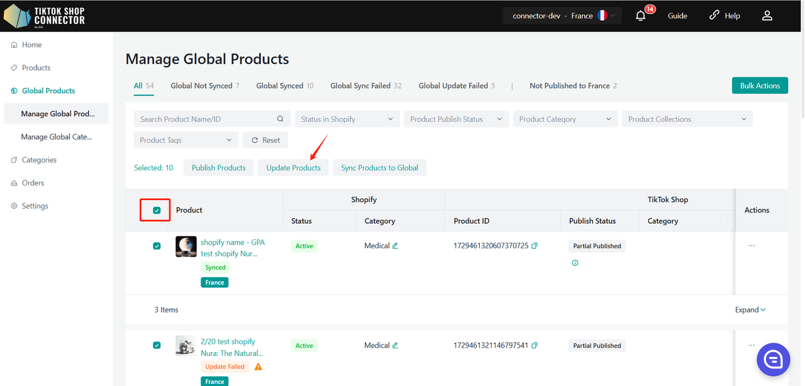Uncheck the 2/20 test shopify product checkbox
Viewport: 805px width, 386px height.
(x=157, y=345)
